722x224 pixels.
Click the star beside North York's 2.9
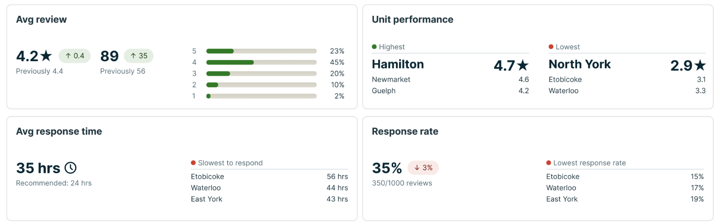(699, 65)
